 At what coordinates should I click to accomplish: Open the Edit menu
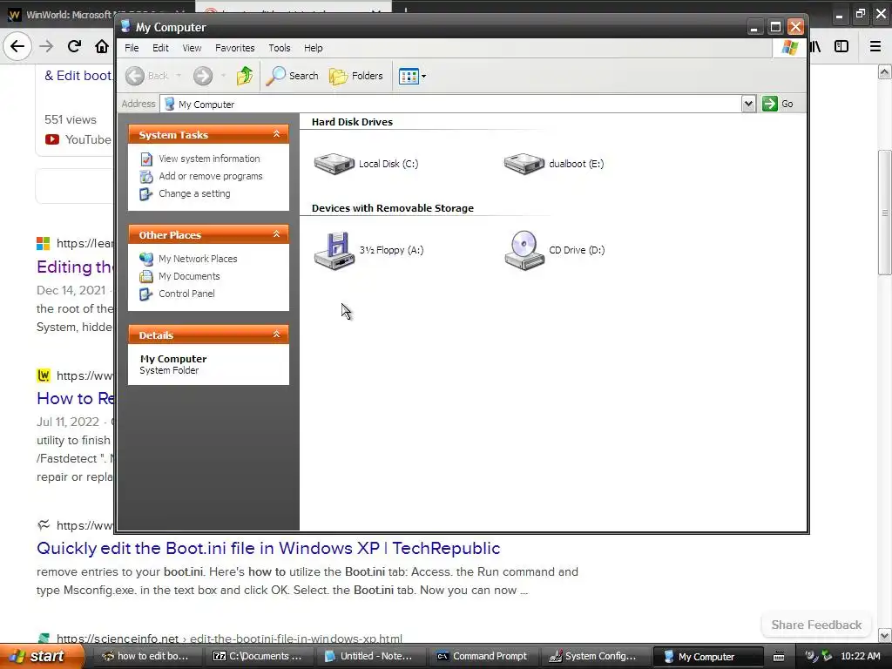click(160, 48)
